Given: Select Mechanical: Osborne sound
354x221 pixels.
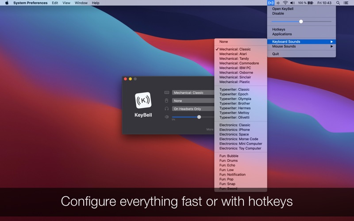Looking at the screenshot, I should [241, 72].
